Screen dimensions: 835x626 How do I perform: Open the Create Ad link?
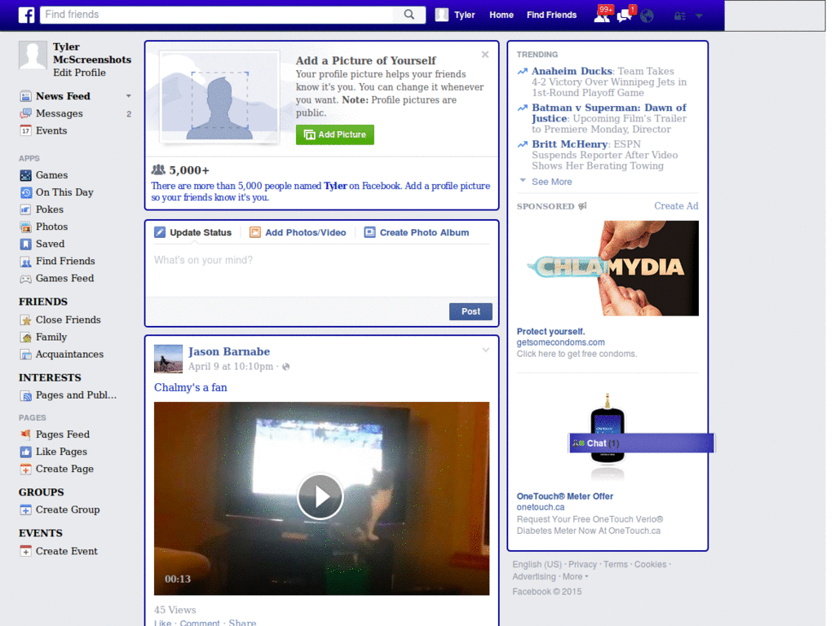[676, 206]
